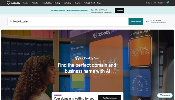Click the chat icon in Contact Us widget

click(x=161, y=95)
